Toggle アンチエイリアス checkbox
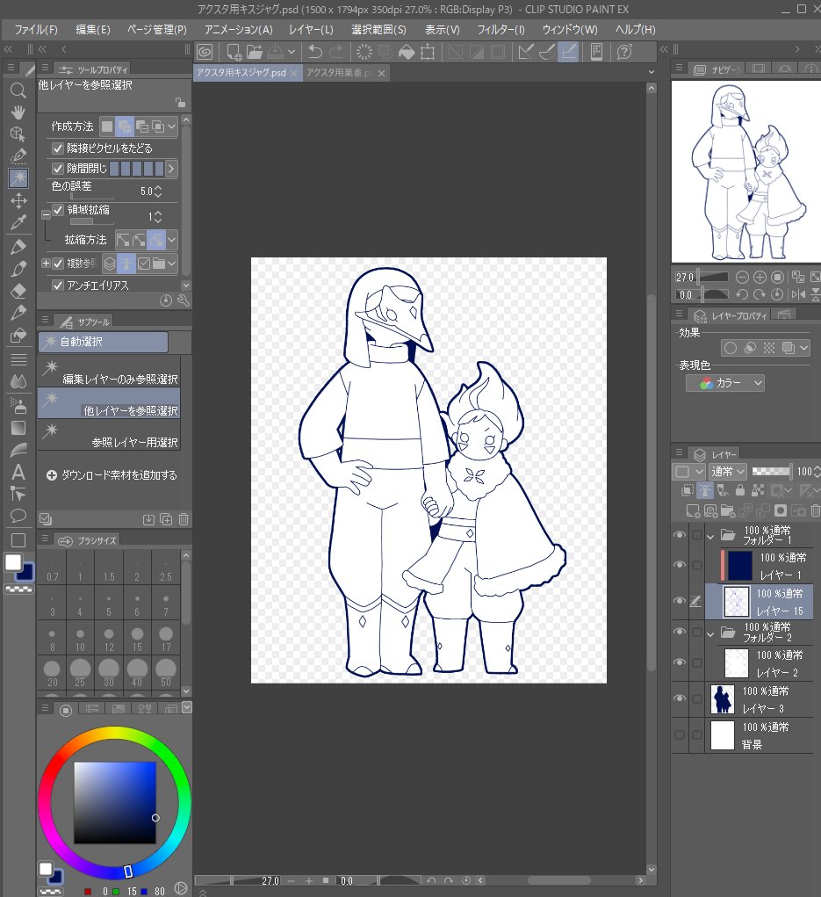 point(58,285)
